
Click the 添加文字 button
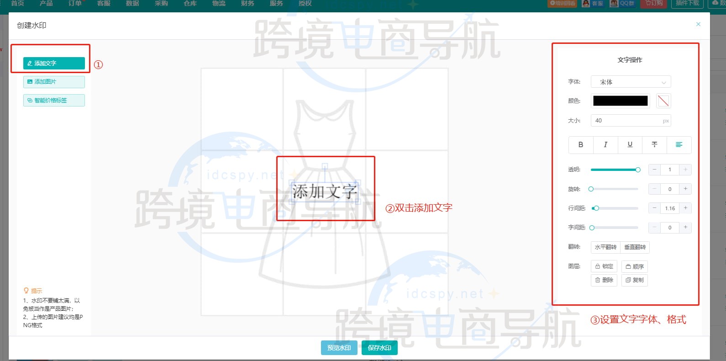coord(54,64)
